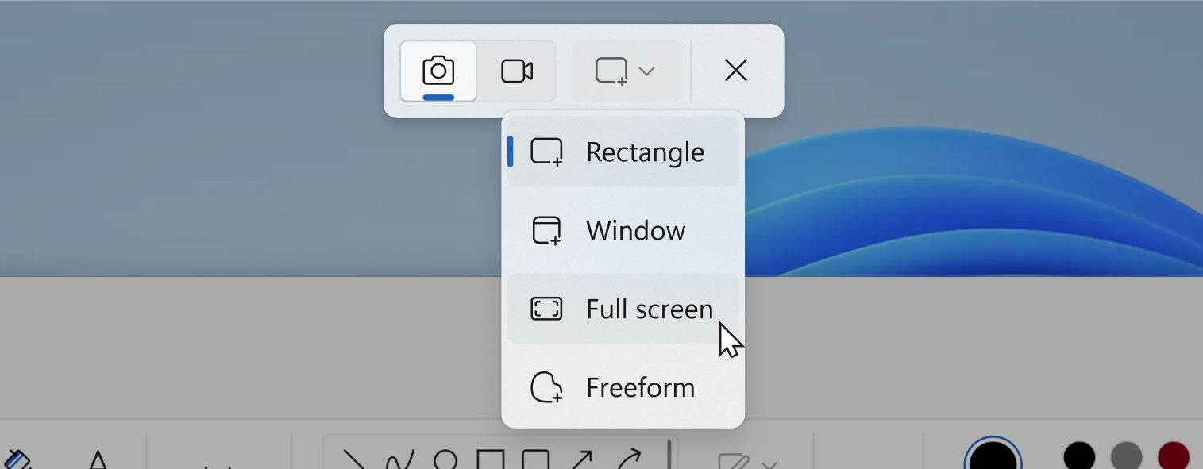Image resolution: width=1203 pixels, height=469 pixels.
Task: Pick Freeform snip mode
Action: coord(640,387)
